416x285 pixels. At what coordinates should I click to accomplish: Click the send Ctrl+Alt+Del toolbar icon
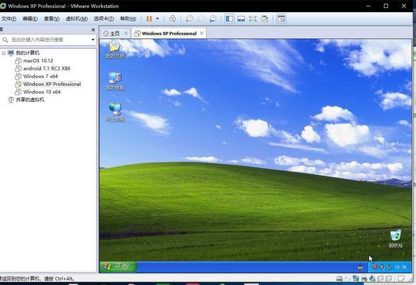tap(172, 19)
